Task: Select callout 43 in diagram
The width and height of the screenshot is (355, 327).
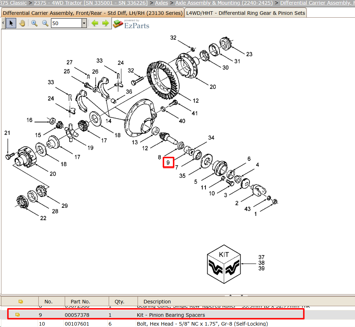Action: tap(247, 209)
